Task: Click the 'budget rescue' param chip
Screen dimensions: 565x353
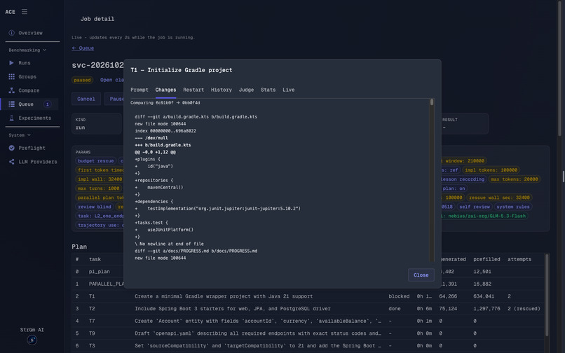Action: 95,160
